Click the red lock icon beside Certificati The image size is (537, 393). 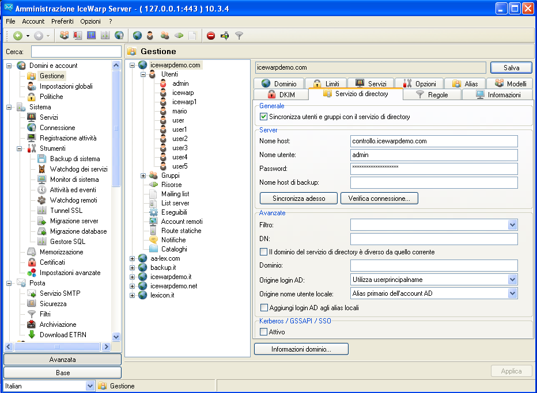32,262
